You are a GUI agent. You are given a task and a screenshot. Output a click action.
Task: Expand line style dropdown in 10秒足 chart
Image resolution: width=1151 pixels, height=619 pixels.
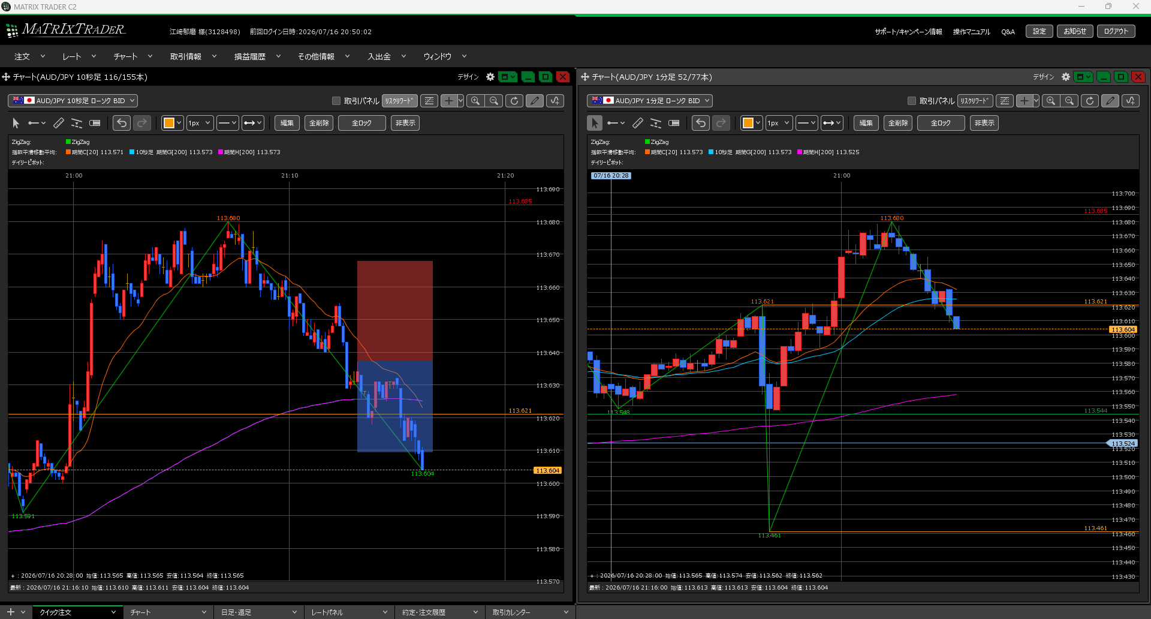(228, 123)
